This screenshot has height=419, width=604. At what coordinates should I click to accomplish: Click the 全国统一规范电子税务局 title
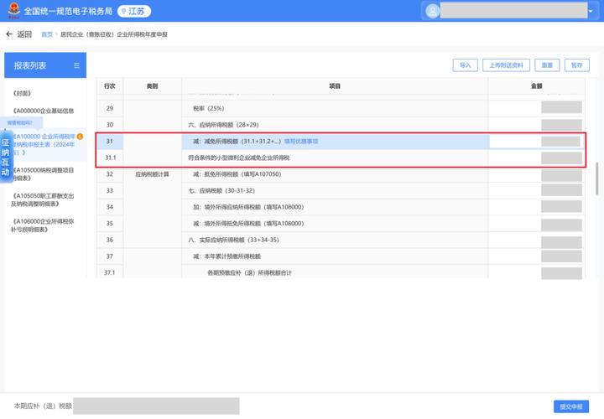[x=68, y=11]
